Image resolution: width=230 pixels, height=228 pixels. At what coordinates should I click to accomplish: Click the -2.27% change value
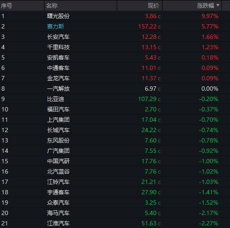[x=209, y=223]
